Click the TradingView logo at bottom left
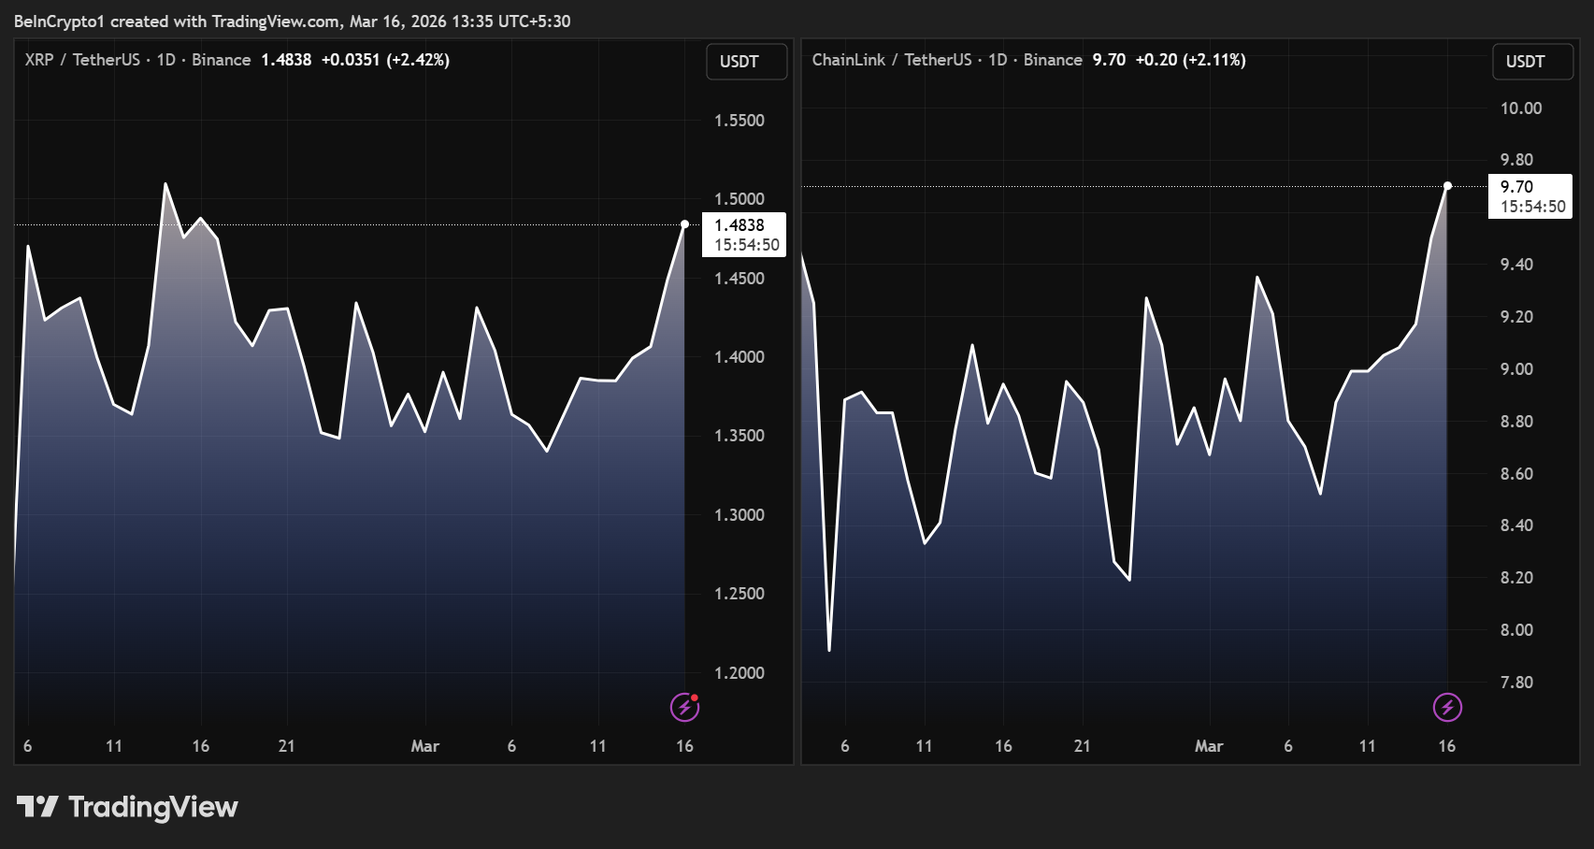Image resolution: width=1594 pixels, height=849 pixels. pyautogui.click(x=126, y=806)
